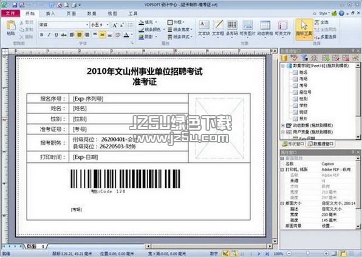This screenshot has width=362, height=258.
Task: Open the Style menu at top right
Action: point(324,13)
